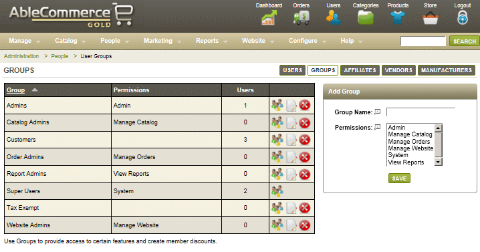The height and width of the screenshot is (252, 480).
Task: Click Permissions list scroll down arrow
Action: click(x=439, y=162)
